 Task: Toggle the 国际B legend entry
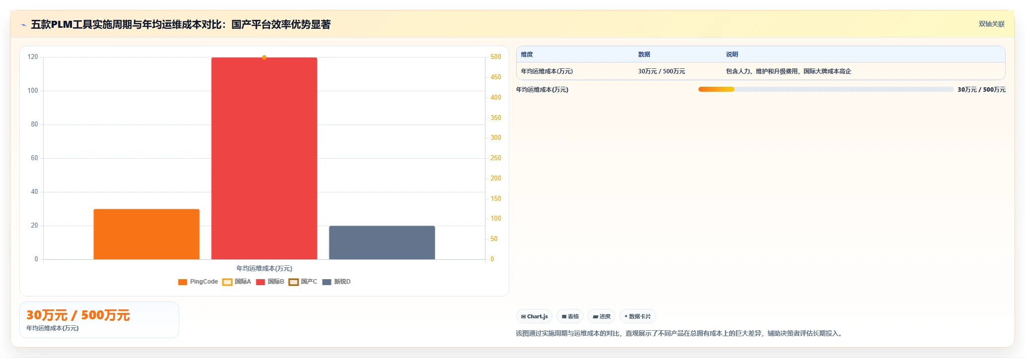(x=270, y=282)
